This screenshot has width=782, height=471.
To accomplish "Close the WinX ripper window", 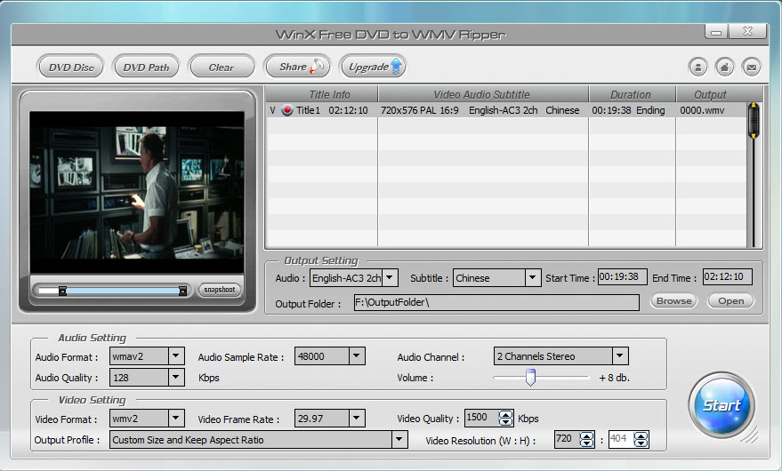I will 747,31.
